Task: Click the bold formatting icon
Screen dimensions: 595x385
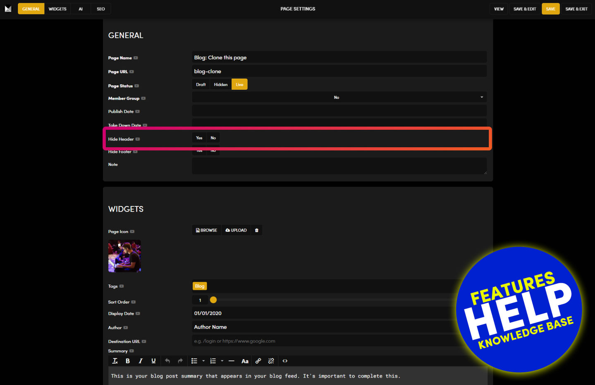Action: [x=128, y=361]
